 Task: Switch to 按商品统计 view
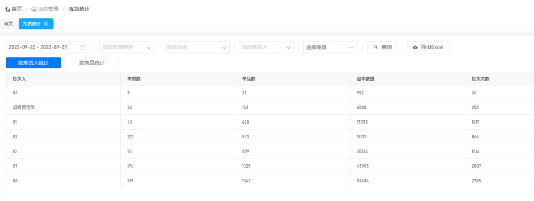pyautogui.click(x=92, y=63)
